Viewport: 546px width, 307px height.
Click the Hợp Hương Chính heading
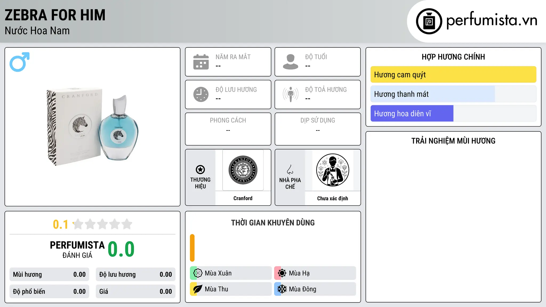pos(453,57)
